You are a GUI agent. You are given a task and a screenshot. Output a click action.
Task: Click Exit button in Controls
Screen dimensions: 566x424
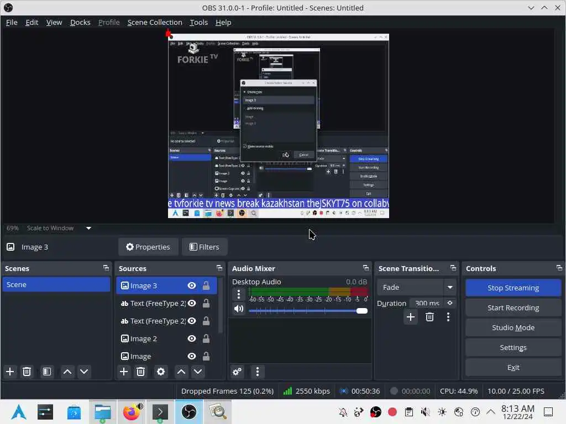(513, 367)
